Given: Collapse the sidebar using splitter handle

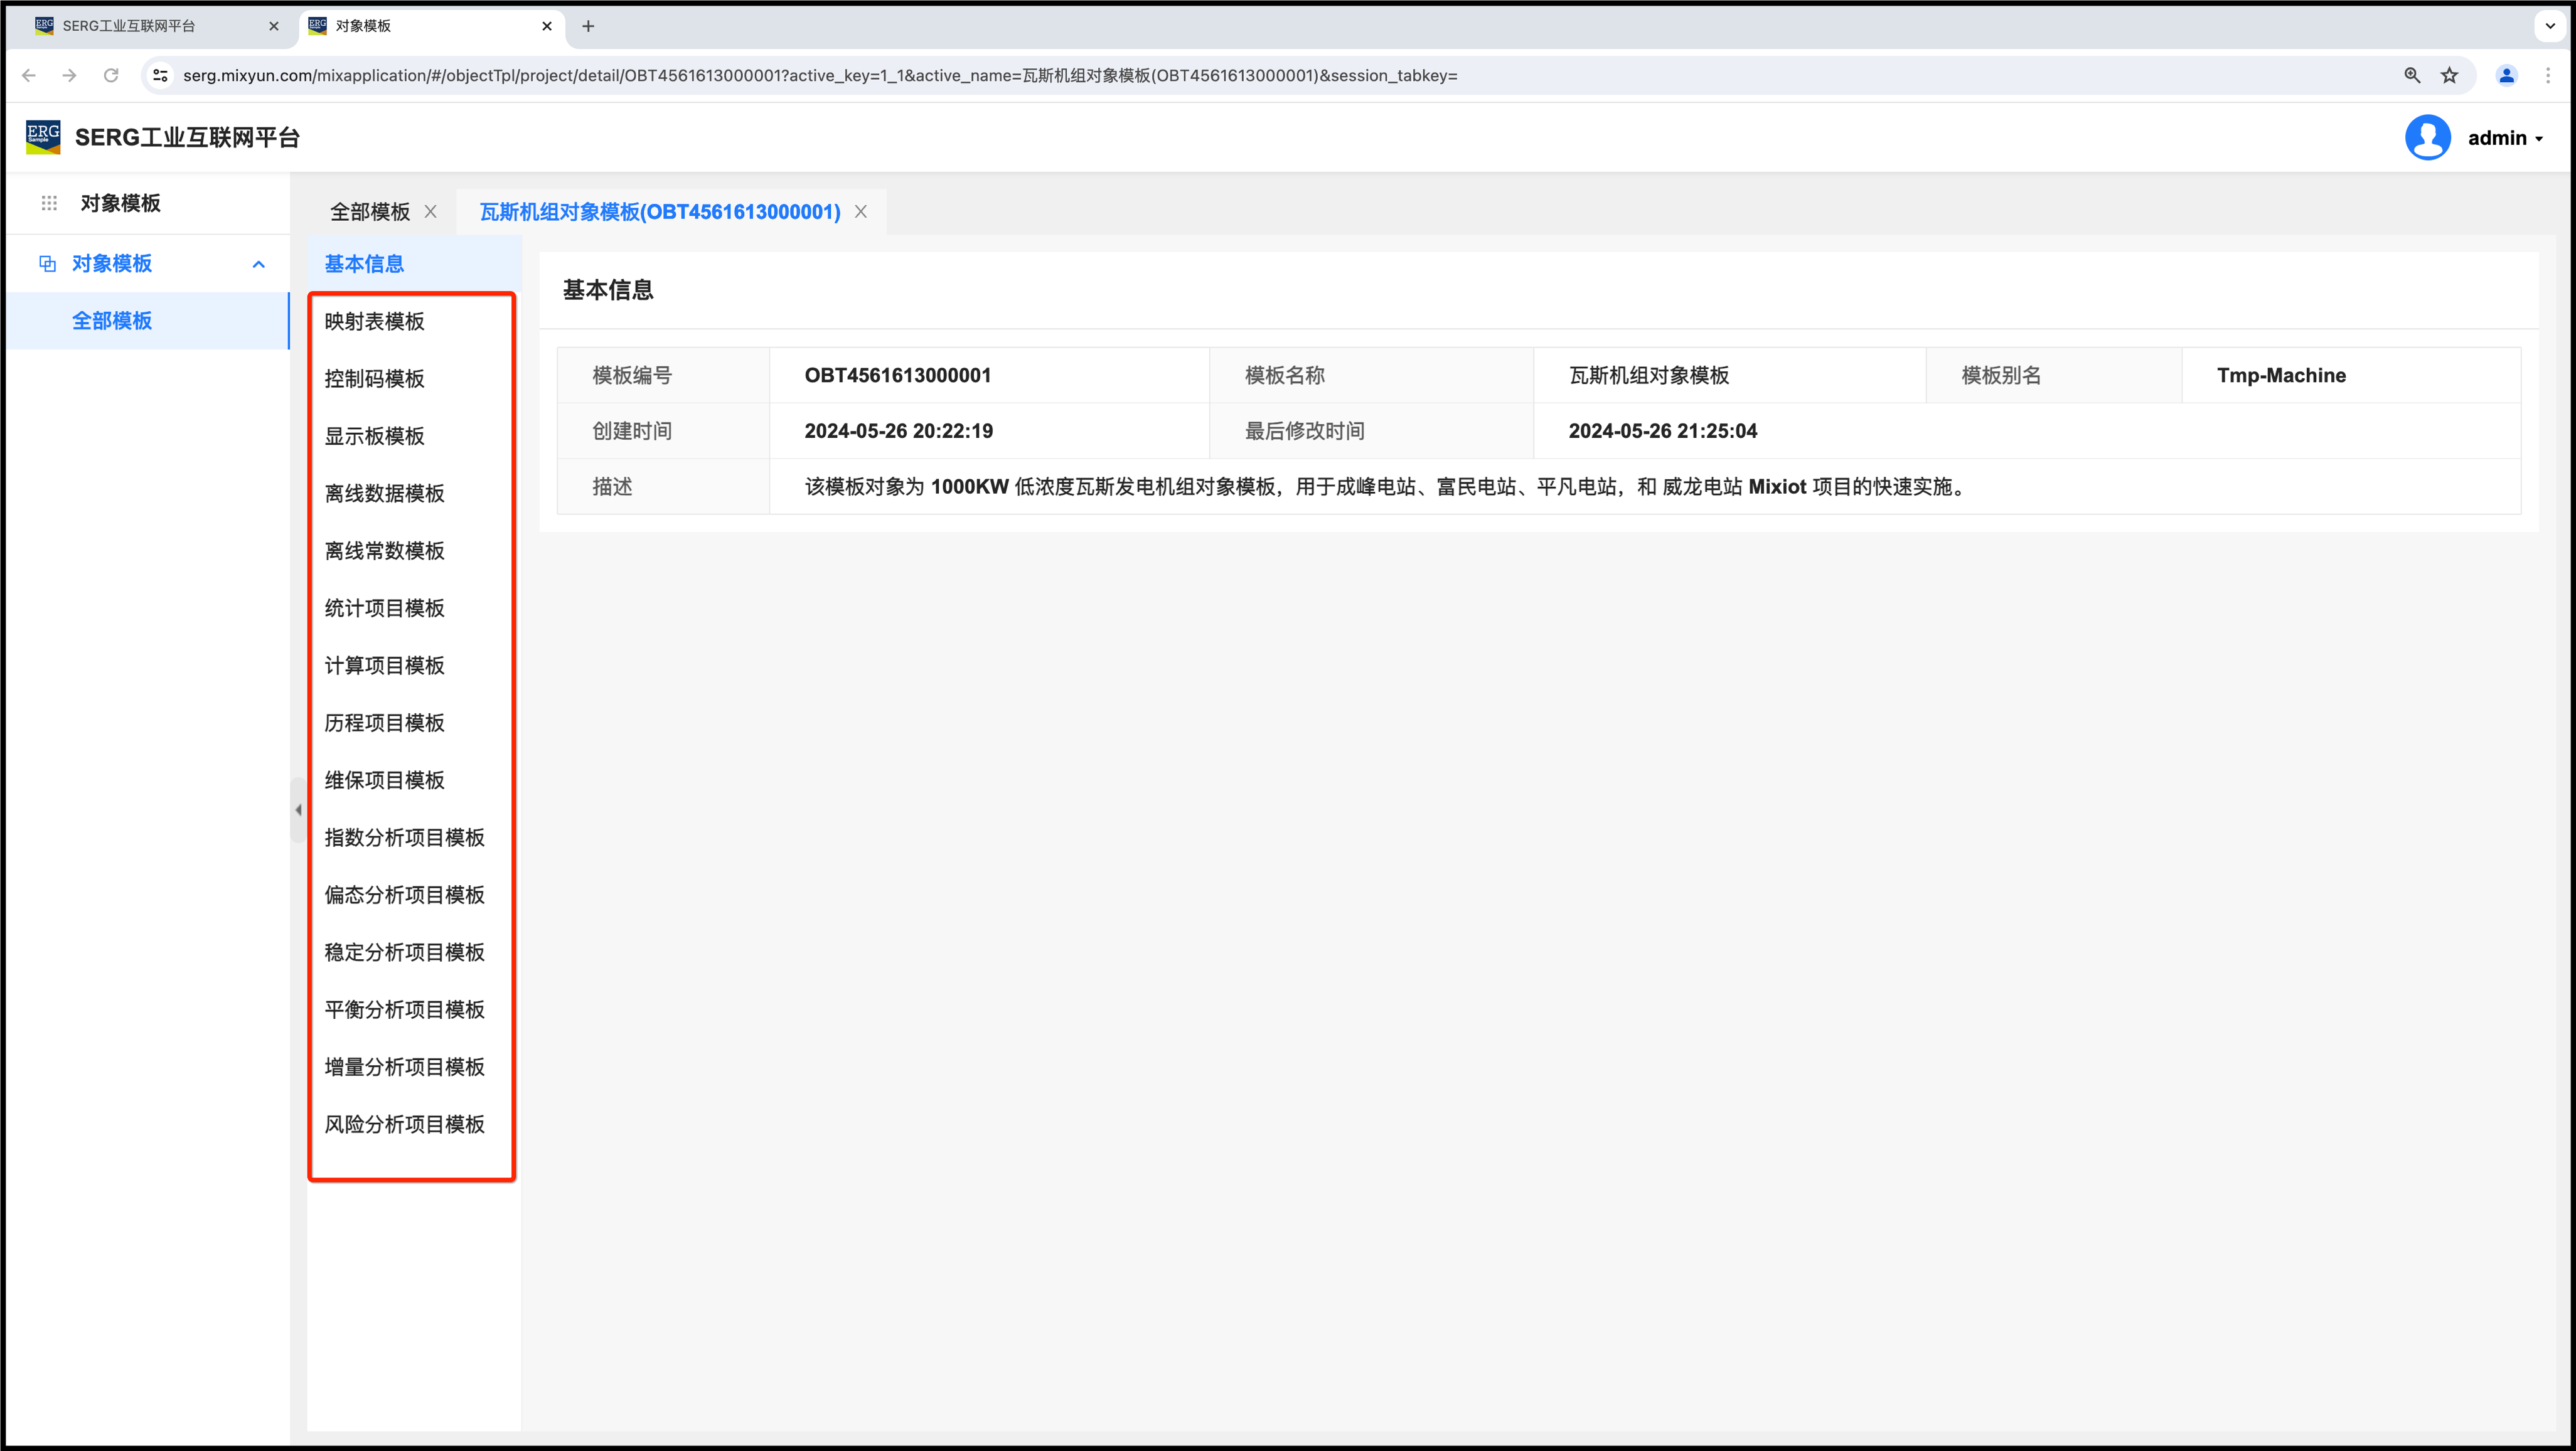Looking at the screenshot, I should (x=298, y=810).
